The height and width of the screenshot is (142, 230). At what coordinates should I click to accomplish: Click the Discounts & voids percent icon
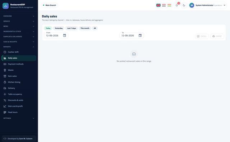(x=5, y=100)
